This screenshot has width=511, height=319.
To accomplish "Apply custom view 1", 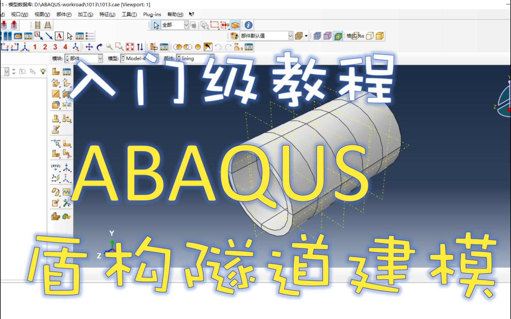I will [x=35, y=47].
